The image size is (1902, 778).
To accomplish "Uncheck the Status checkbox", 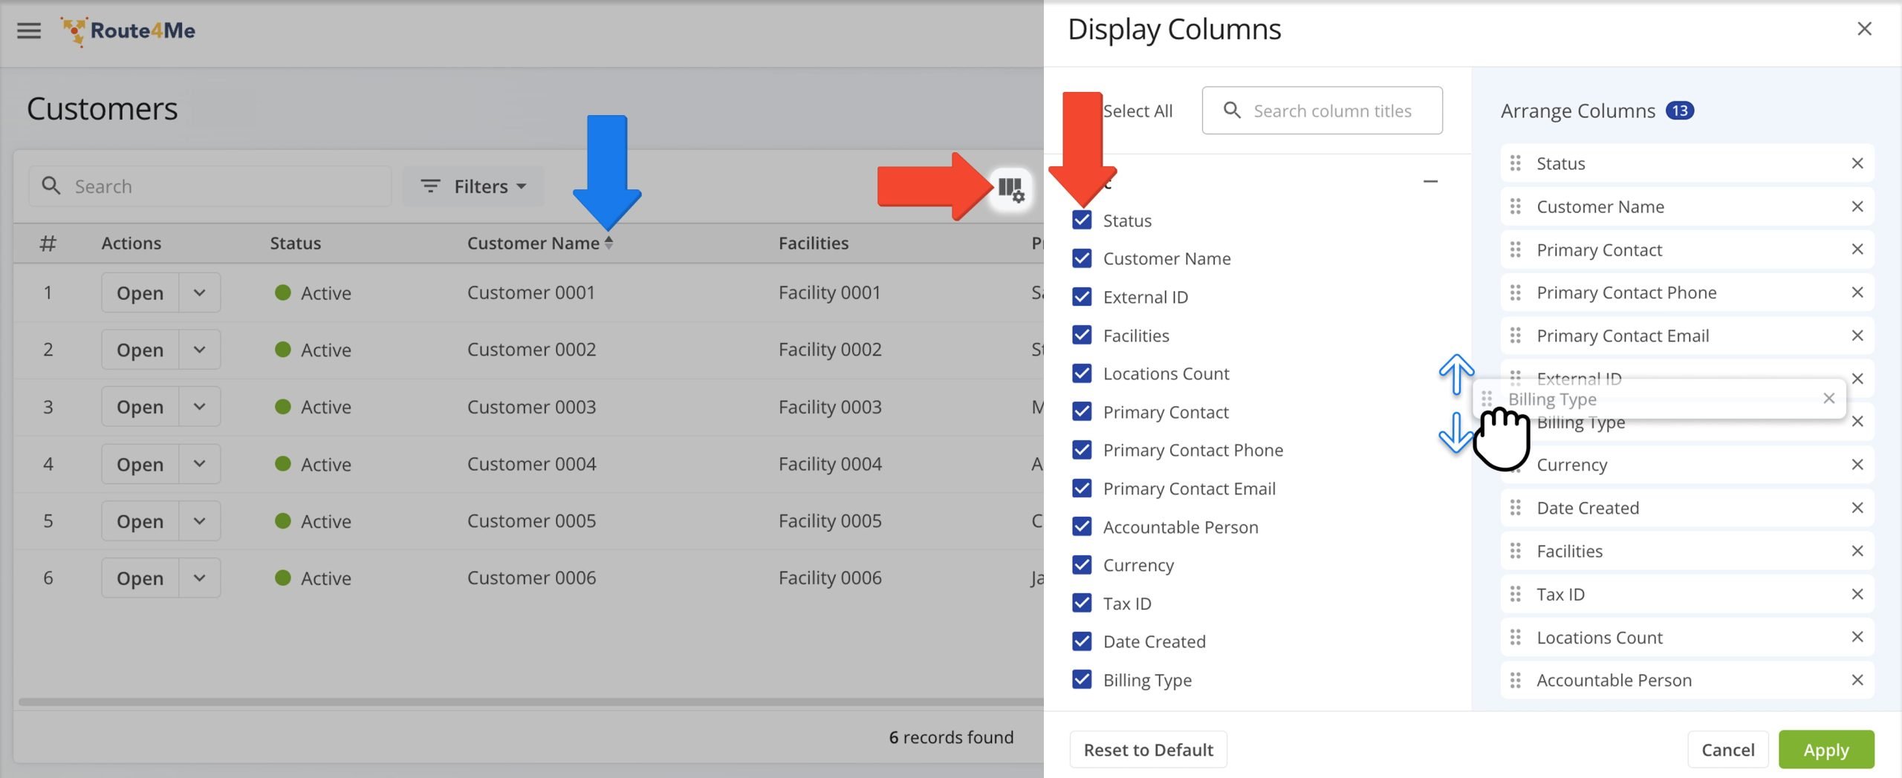I will [x=1082, y=220].
